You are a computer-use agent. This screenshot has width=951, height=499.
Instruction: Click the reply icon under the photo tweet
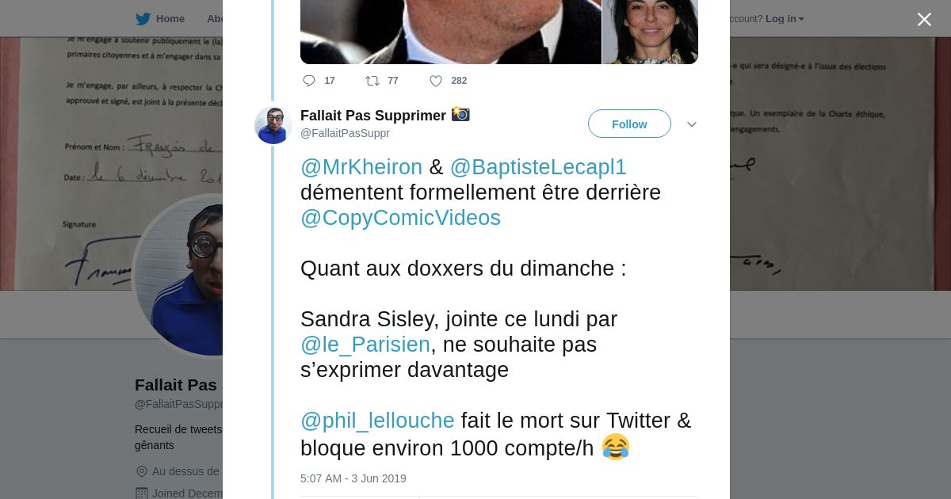click(x=309, y=81)
